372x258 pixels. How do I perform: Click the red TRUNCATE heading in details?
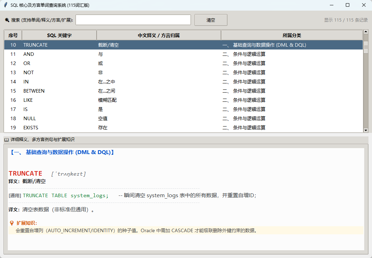coord(26,174)
